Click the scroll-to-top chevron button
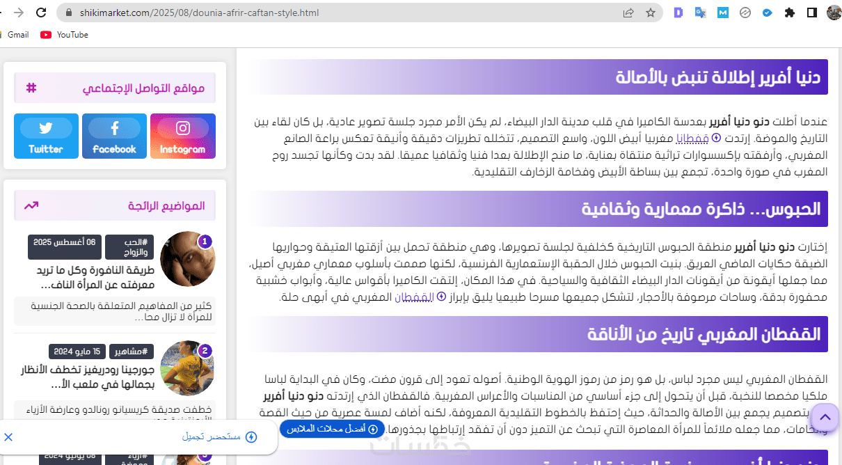The width and height of the screenshot is (842, 465). click(825, 418)
